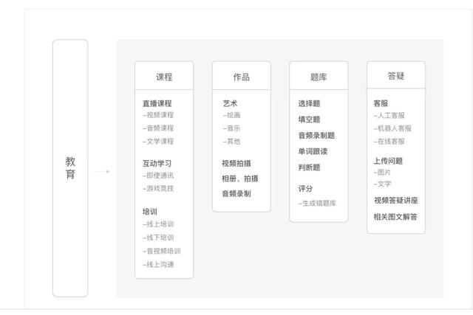The width and height of the screenshot is (473, 315).
Task: Select the 答疑 card header
Action: pyautogui.click(x=396, y=75)
